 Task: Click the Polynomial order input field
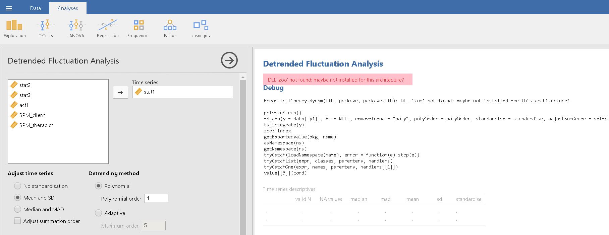[156, 199]
